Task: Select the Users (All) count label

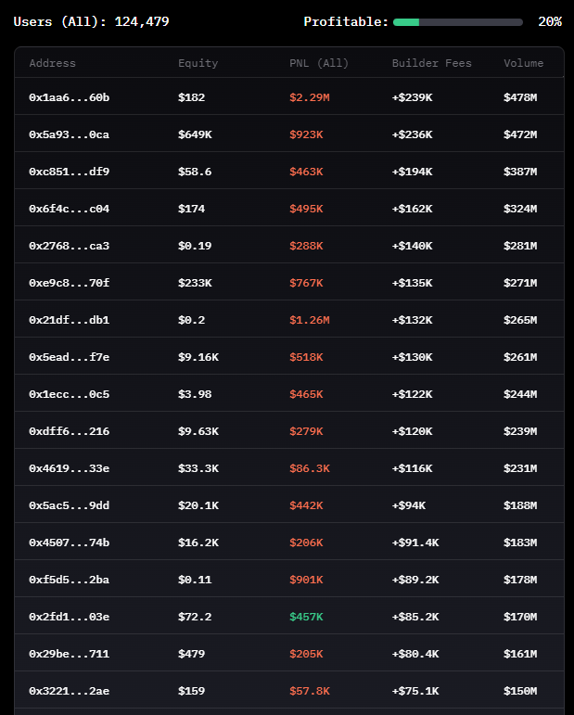Action: click(91, 21)
